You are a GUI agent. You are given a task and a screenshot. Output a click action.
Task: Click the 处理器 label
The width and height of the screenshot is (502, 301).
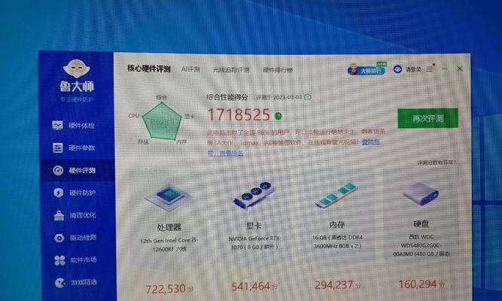pyautogui.click(x=169, y=227)
